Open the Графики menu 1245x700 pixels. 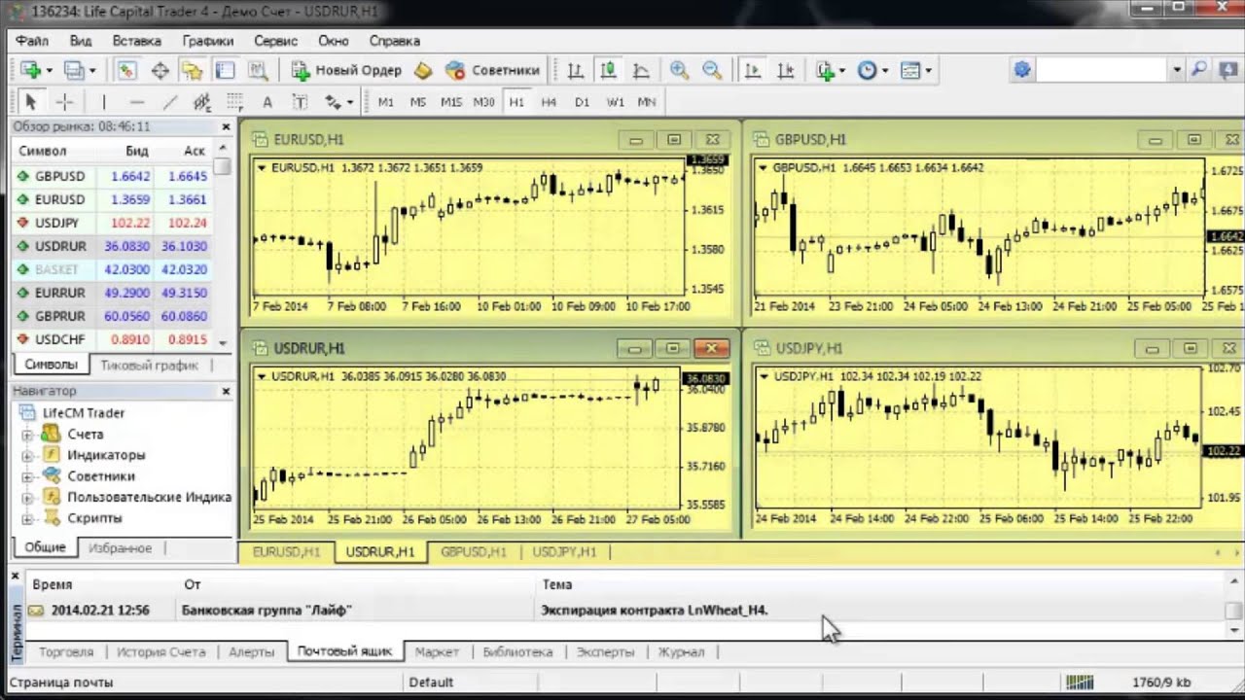(208, 41)
